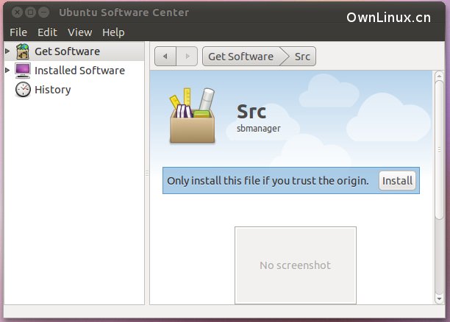
Task: Click the Src package box icon
Action: click(x=192, y=116)
